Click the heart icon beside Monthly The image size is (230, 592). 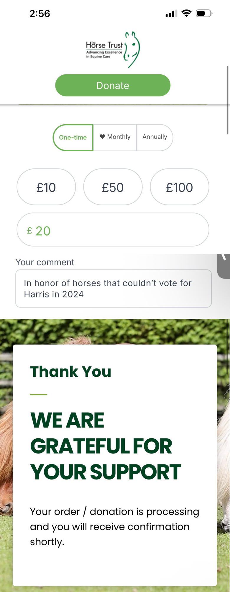click(x=102, y=137)
